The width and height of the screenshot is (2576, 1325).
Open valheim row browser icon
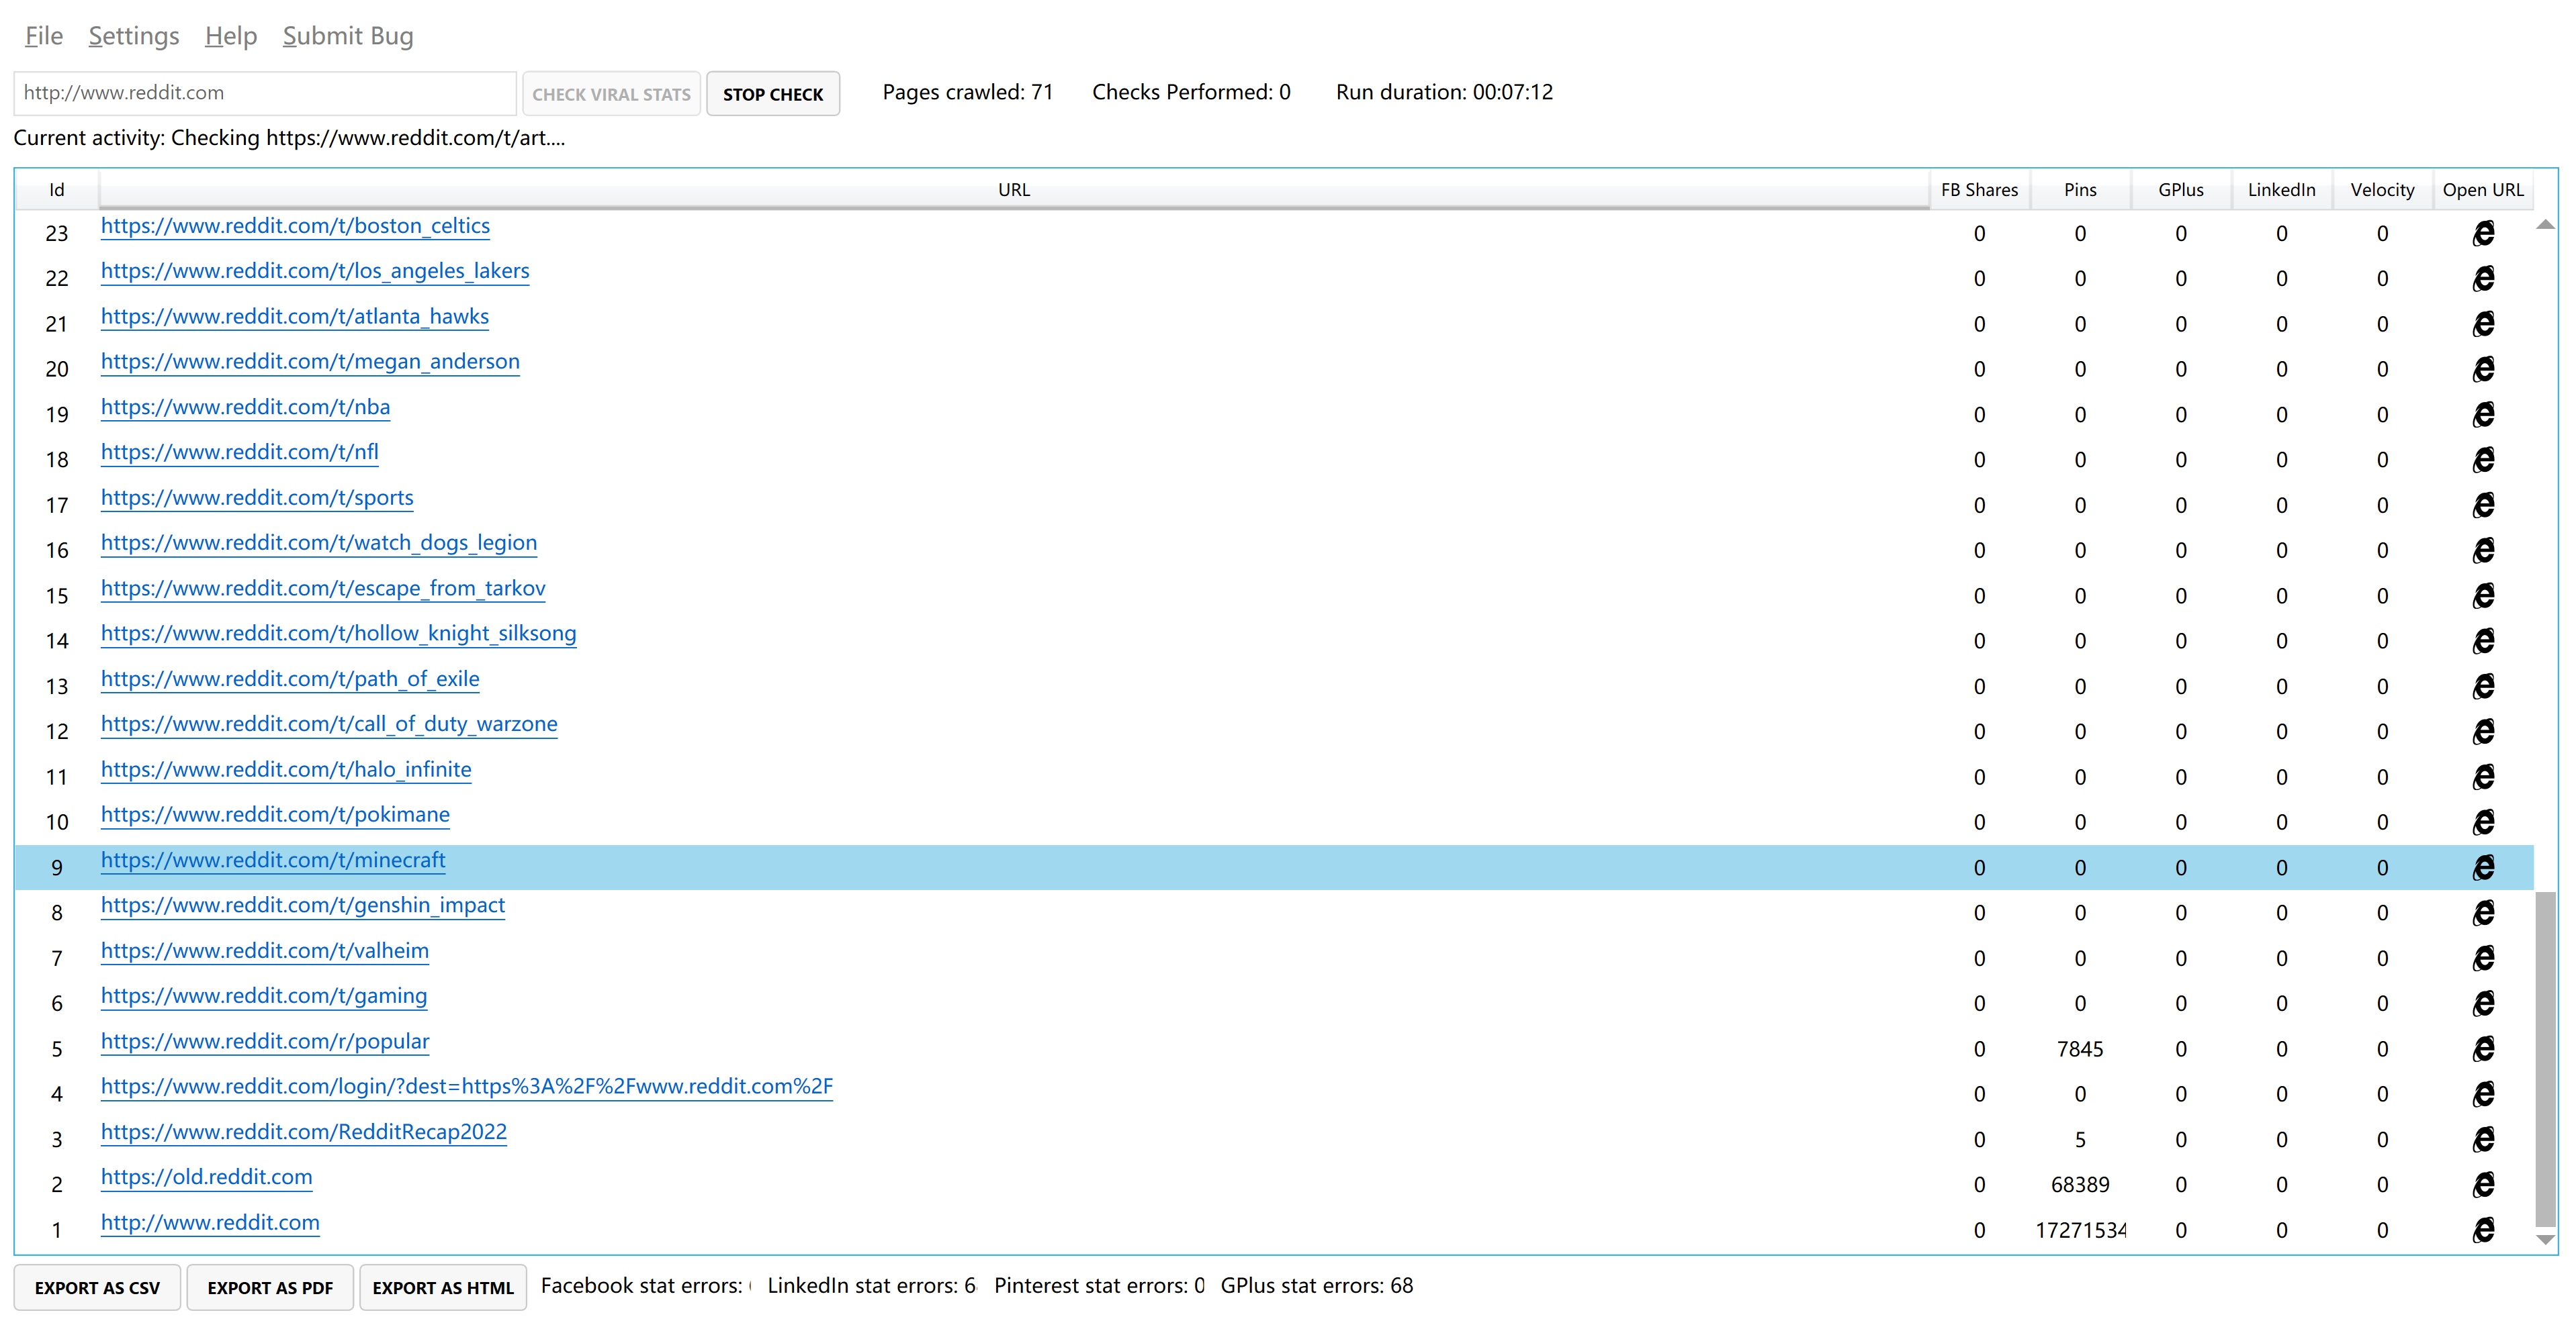pos(2483,959)
